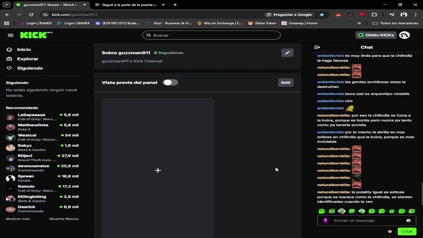Pick the angry square green emote
This screenshot has width=423, height=238.
(x=332, y=211)
